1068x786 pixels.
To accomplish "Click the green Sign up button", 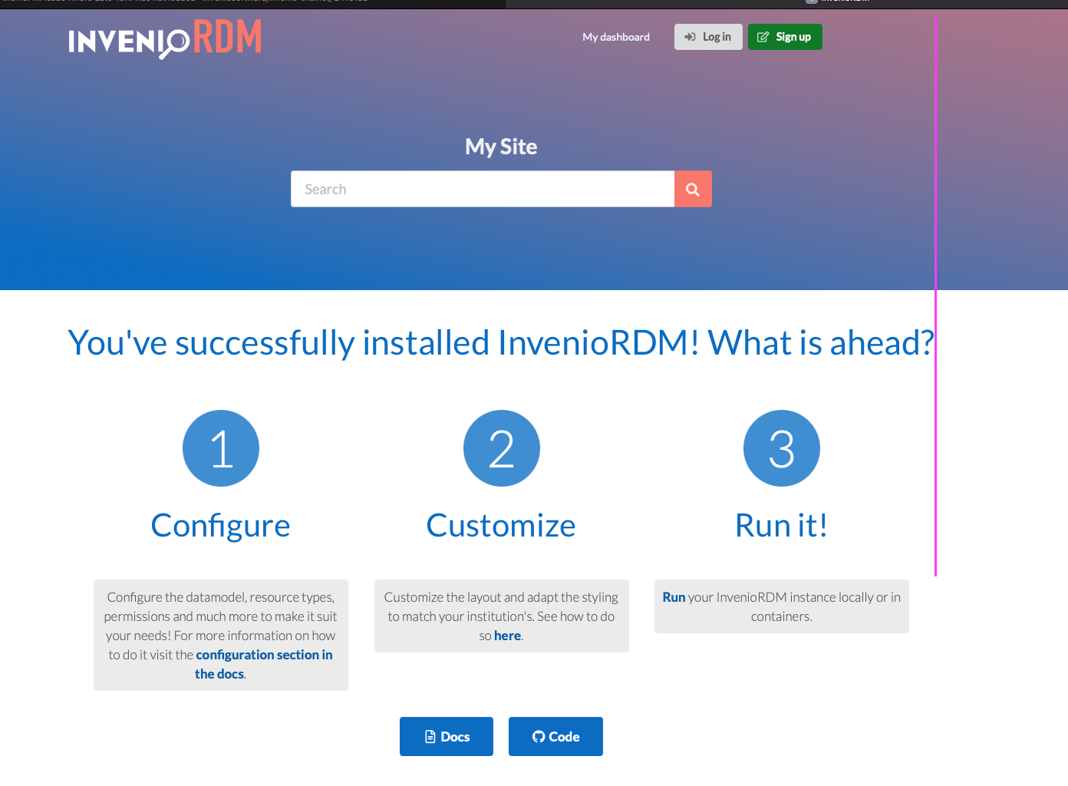I will pyautogui.click(x=784, y=36).
